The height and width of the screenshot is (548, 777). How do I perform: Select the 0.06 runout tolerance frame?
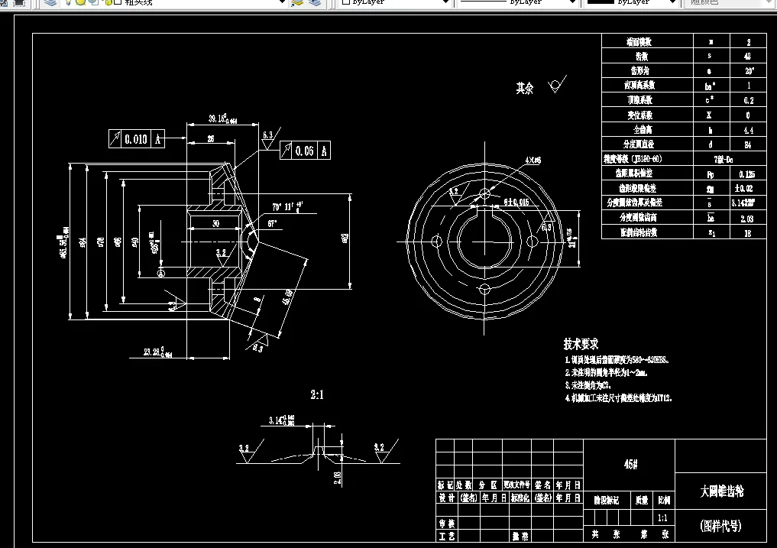coord(305,151)
